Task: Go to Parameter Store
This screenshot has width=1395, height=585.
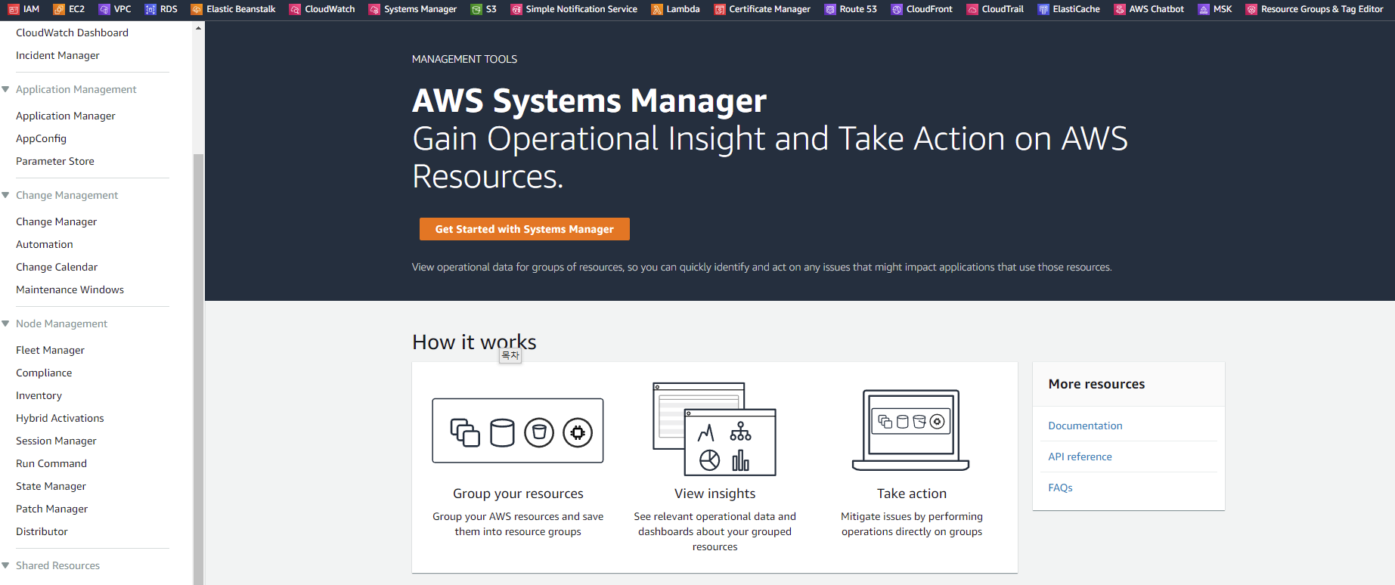Action: (x=55, y=161)
